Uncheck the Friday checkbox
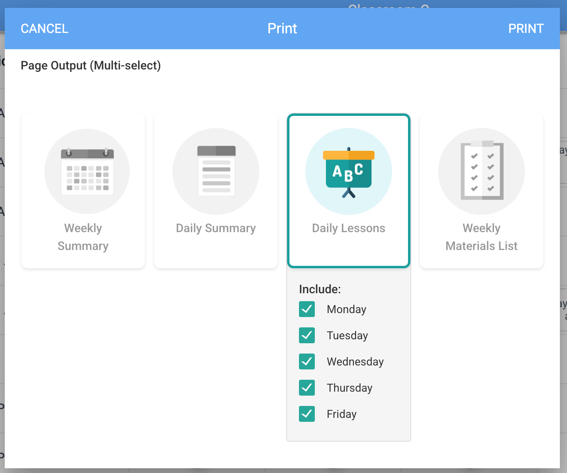This screenshot has width=567, height=473. pyautogui.click(x=307, y=414)
